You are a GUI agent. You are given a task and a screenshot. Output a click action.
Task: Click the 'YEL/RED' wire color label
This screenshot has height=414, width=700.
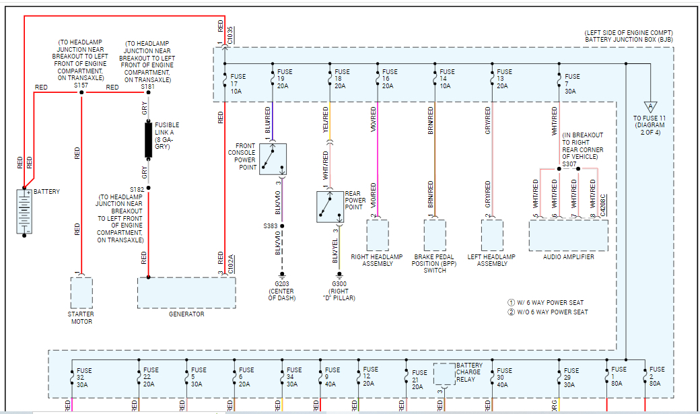[x=326, y=120]
